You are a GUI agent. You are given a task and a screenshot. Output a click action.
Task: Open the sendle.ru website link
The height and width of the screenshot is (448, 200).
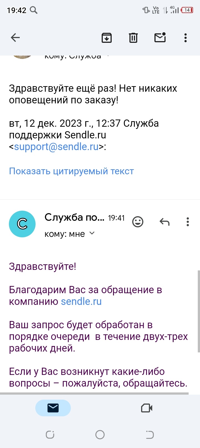point(81,302)
